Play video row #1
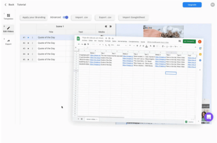Screen dimensions: 217x143 click(x=28, y=38)
